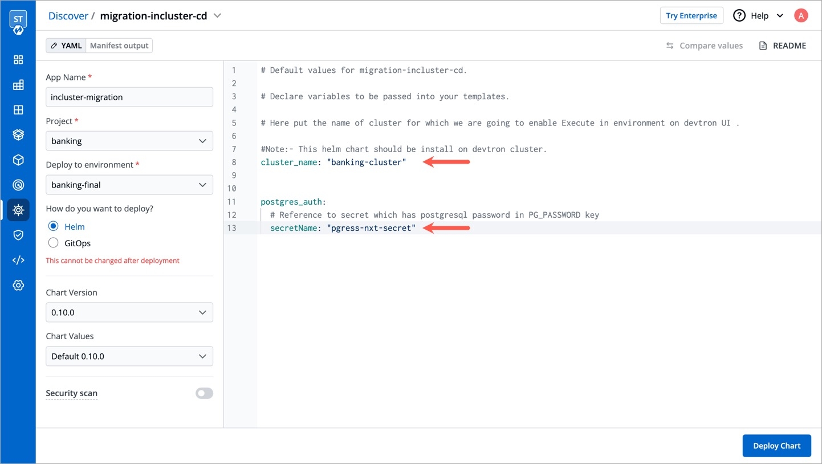Open the Deploy to environment dropdown
This screenshot has height=464, width=822.
(129, 185)
